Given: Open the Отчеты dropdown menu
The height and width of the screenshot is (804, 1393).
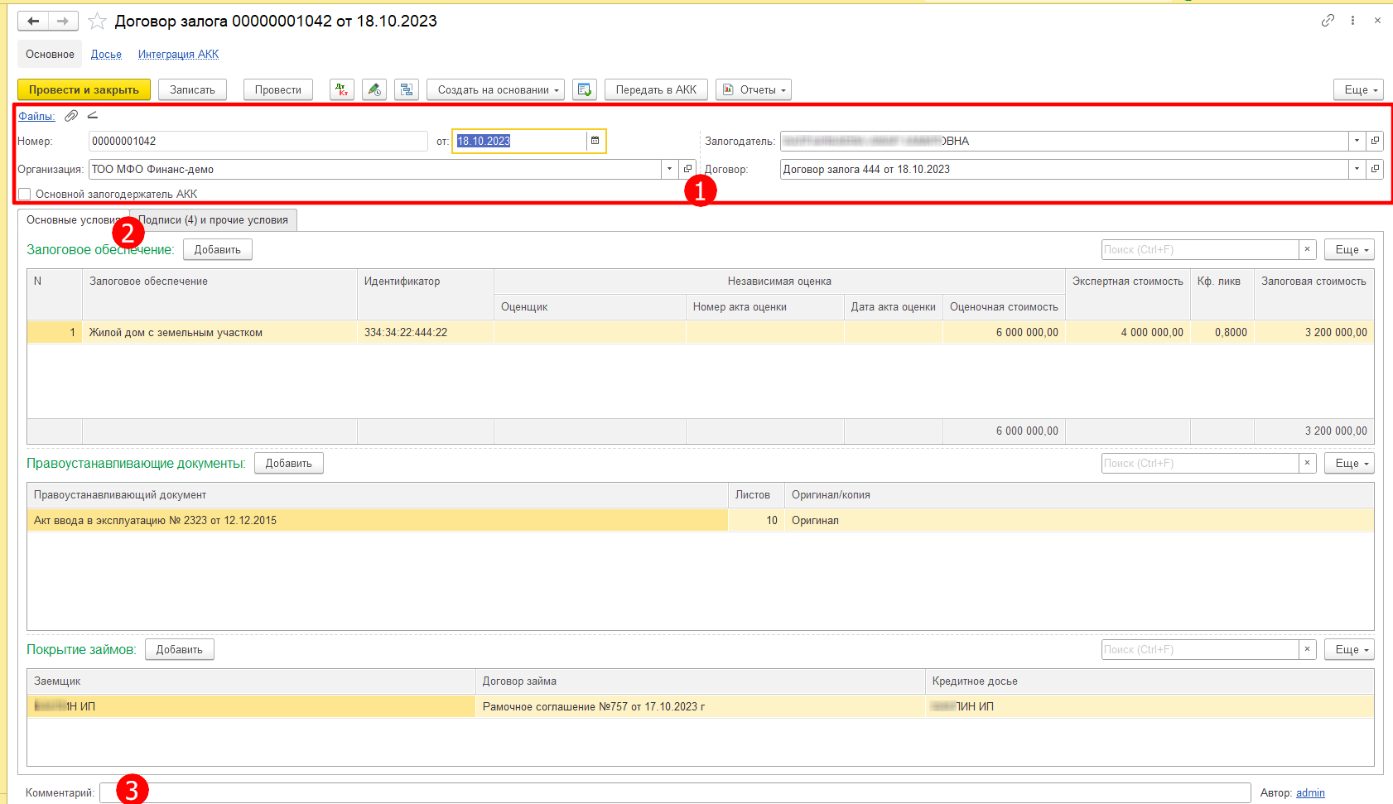Looking at the screenshot, I should point(754,89).
